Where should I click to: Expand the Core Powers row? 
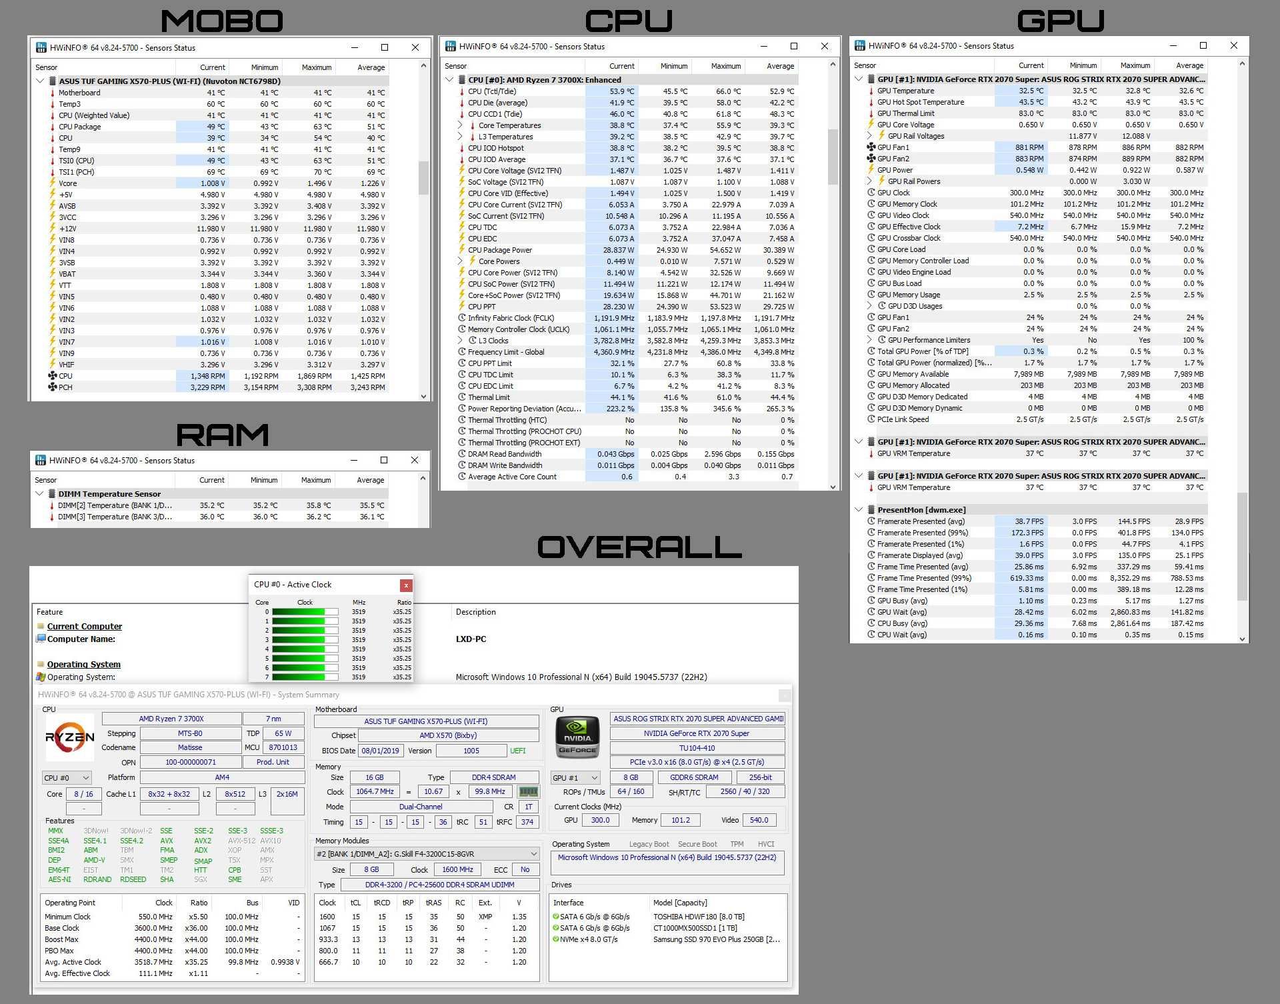[460, 261]
